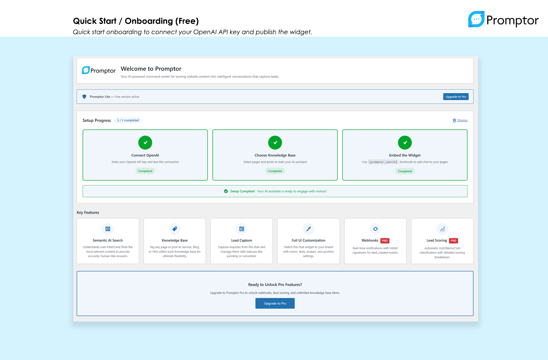The image size is (548, 360).
Task: Click the 3 / 3 completed progress badge
Action: 128,120
